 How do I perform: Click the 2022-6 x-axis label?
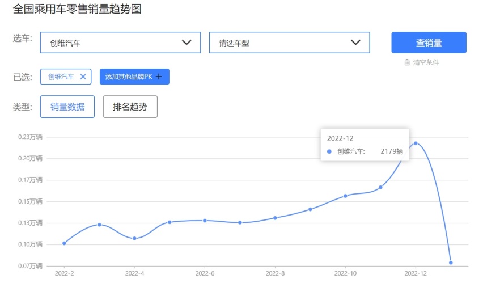205,273
